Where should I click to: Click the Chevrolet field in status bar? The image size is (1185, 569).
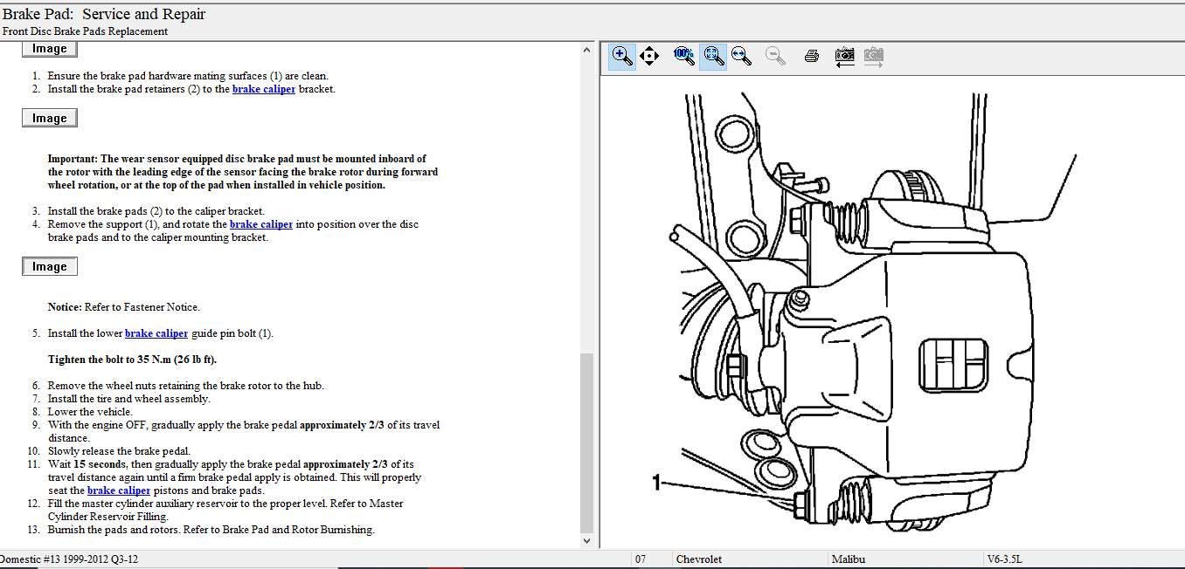tap(699, 559)
